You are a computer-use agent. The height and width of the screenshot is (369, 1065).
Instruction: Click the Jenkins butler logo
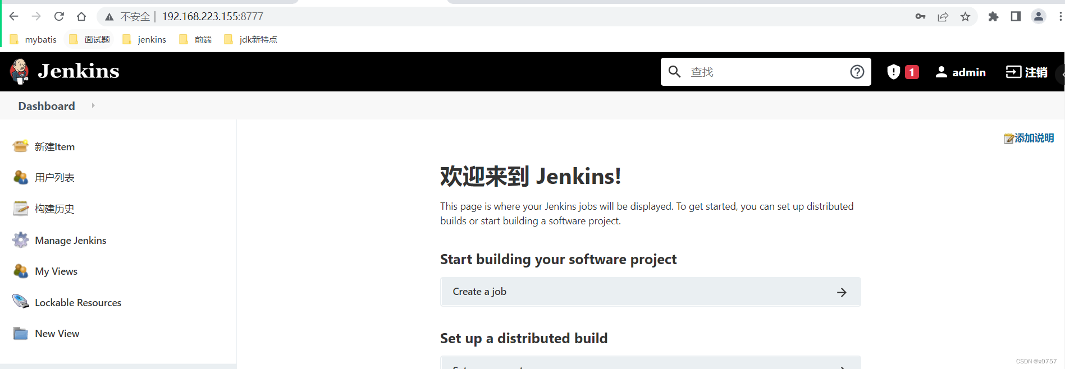click(20, 71)
